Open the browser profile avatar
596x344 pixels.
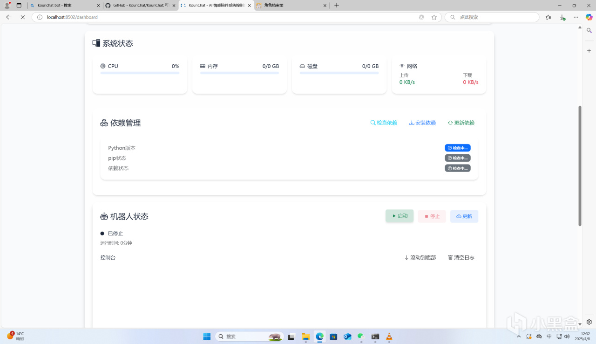tap(7, 5)
